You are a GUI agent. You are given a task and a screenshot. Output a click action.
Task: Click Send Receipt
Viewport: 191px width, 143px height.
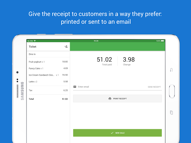point(154,87)
